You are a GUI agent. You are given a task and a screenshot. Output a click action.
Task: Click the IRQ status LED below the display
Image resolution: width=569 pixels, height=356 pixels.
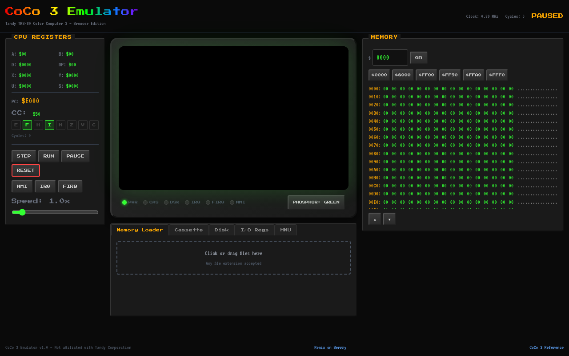pos(187,202)
